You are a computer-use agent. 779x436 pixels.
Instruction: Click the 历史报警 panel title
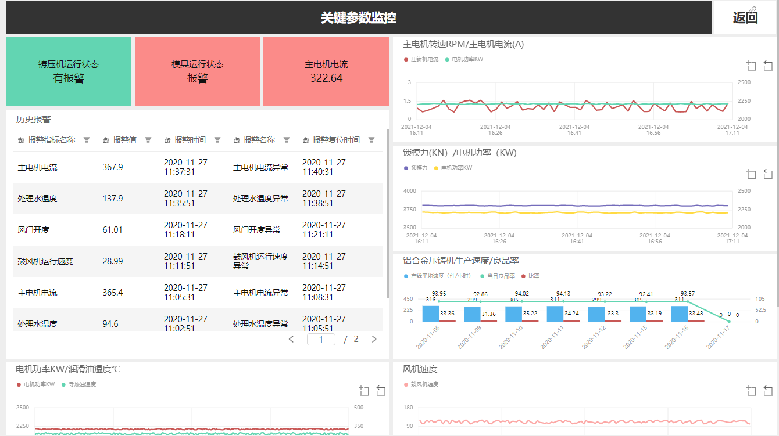pyautogui.click(x=34, y=119)
